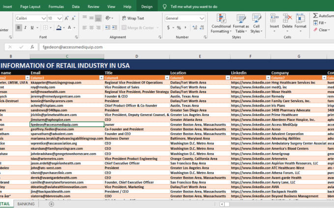This screenshot has width=334, height=208.
Task: Apply accounting dollar format
Action: pos(168,27)
